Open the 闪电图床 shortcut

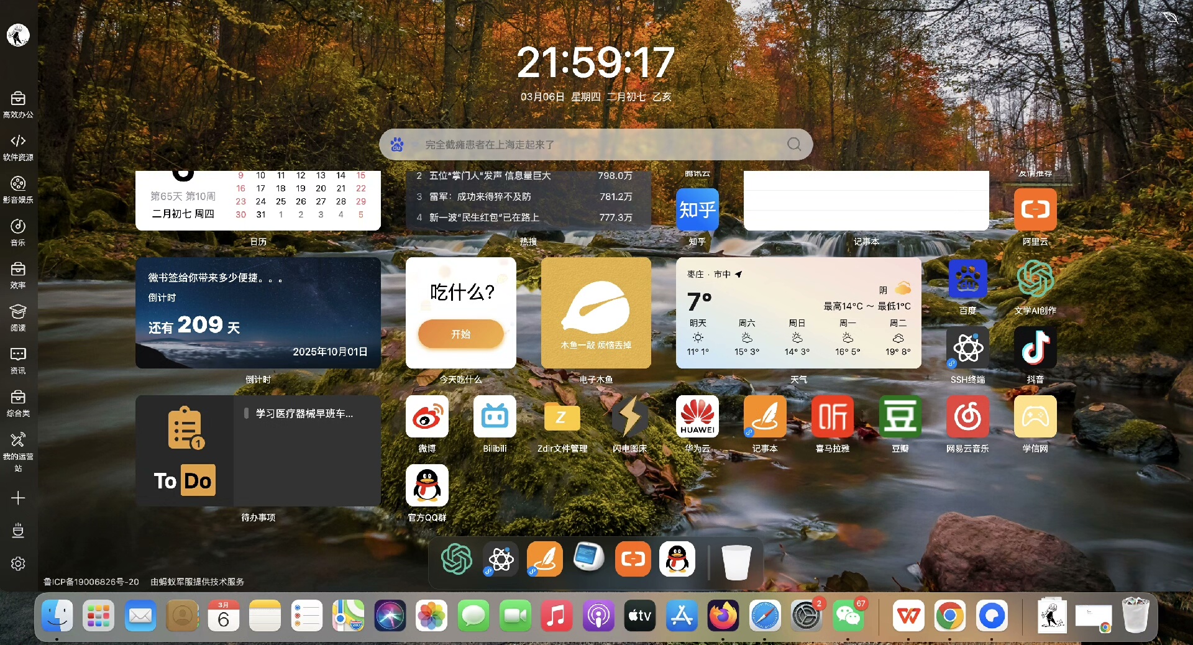[629, 416]
